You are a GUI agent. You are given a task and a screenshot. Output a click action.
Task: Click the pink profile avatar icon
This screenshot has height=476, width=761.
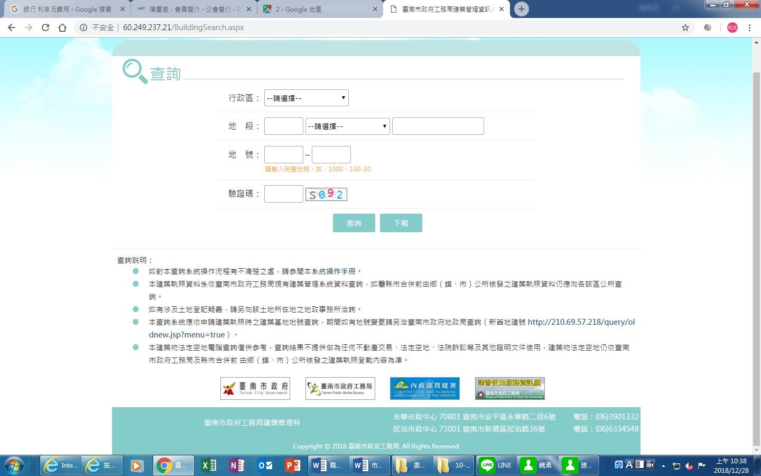click(x=732, y=28)
